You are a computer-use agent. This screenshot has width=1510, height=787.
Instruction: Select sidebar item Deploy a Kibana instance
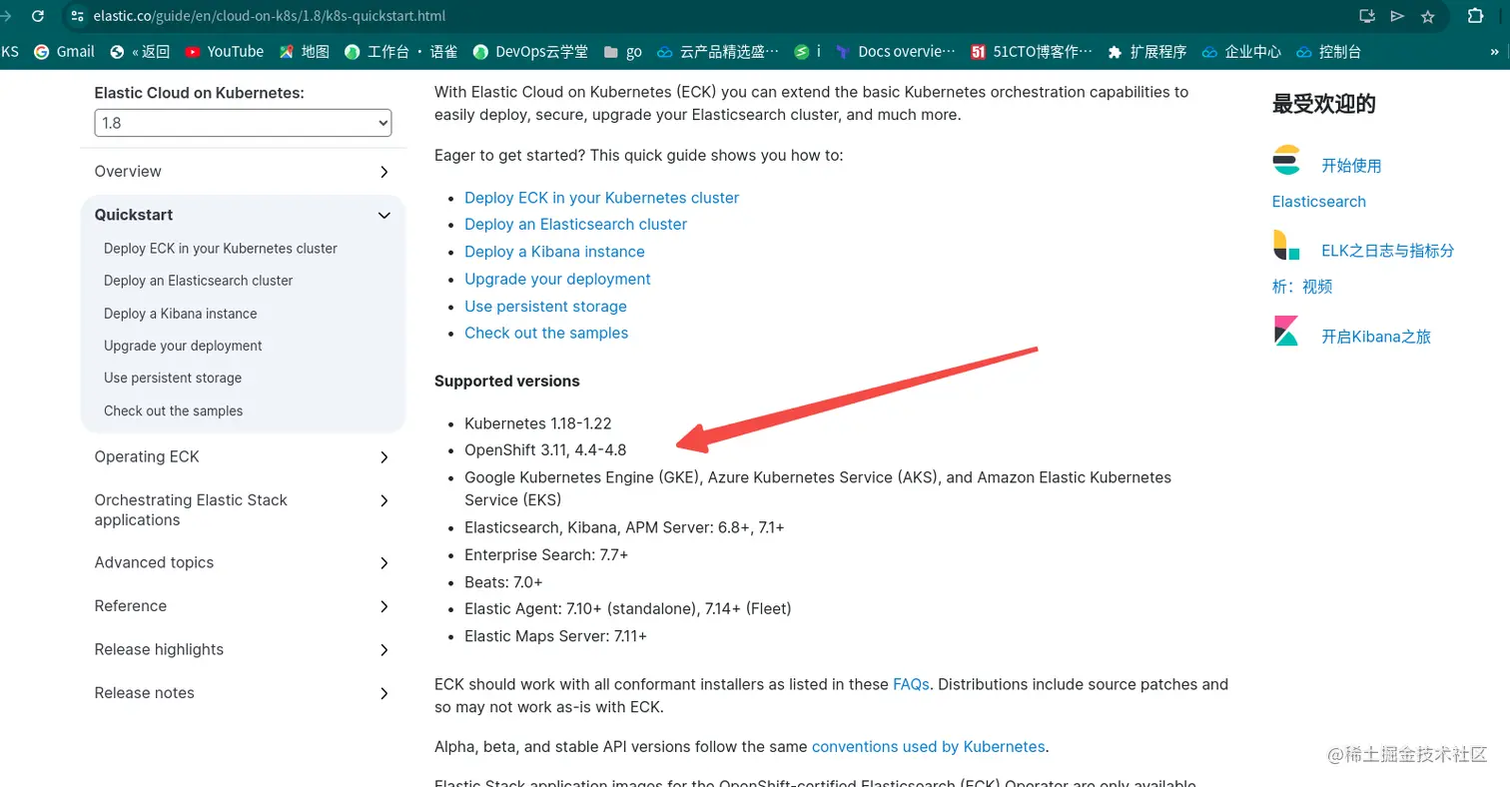click(180, 314)
